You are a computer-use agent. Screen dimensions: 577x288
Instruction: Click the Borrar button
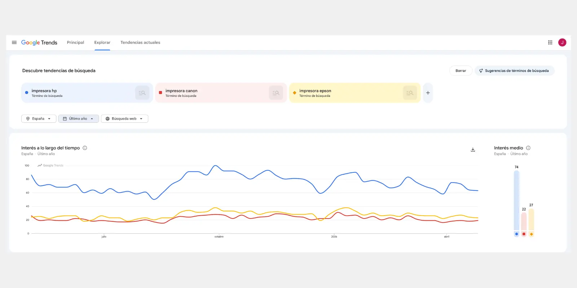[x=461, y=71]
